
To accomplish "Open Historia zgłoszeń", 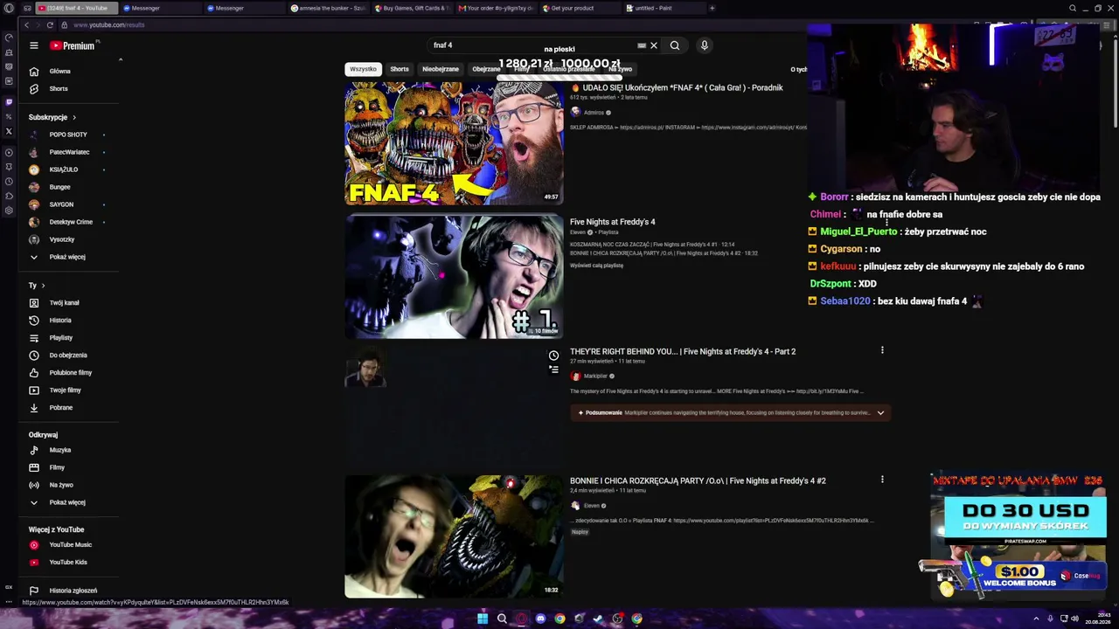I will [x=73, y=591].
